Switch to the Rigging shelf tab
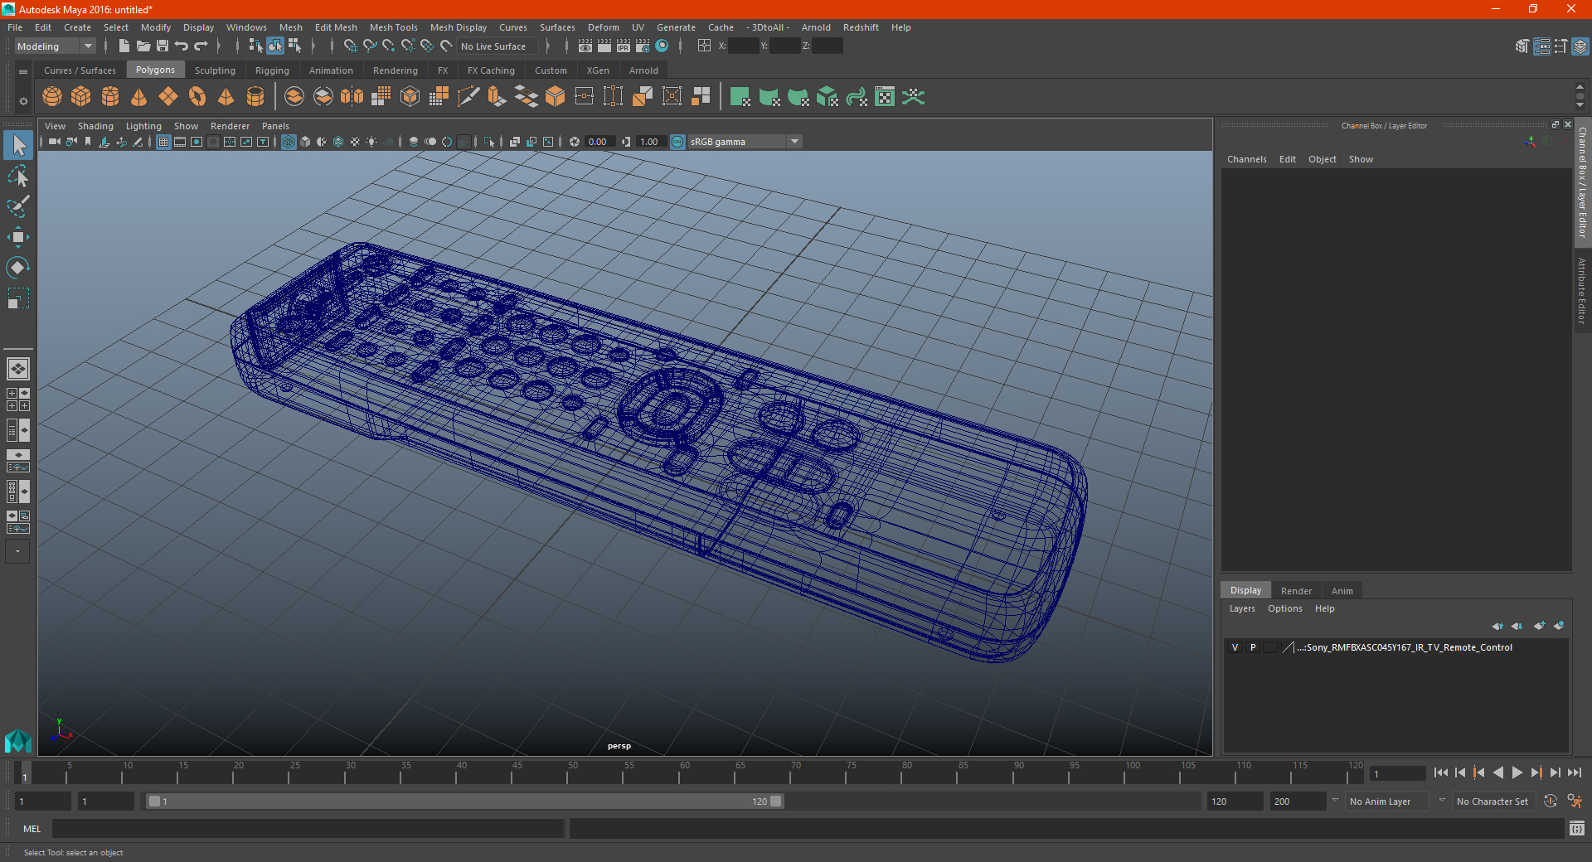 tap(272, 70)
